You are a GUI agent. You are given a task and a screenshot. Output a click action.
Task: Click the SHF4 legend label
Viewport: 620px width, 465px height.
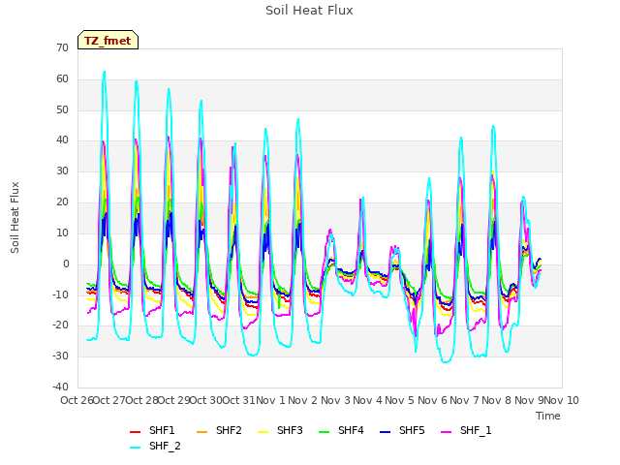[351, 430]
